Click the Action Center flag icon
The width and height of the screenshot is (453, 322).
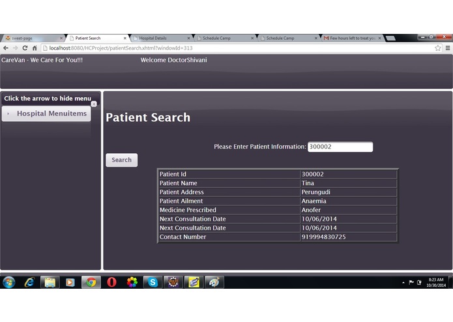coord(411,282)
